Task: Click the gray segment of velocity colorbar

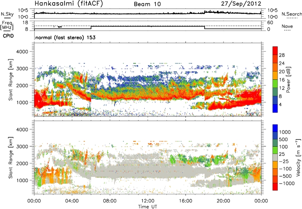Action: (x=275, y=157)
